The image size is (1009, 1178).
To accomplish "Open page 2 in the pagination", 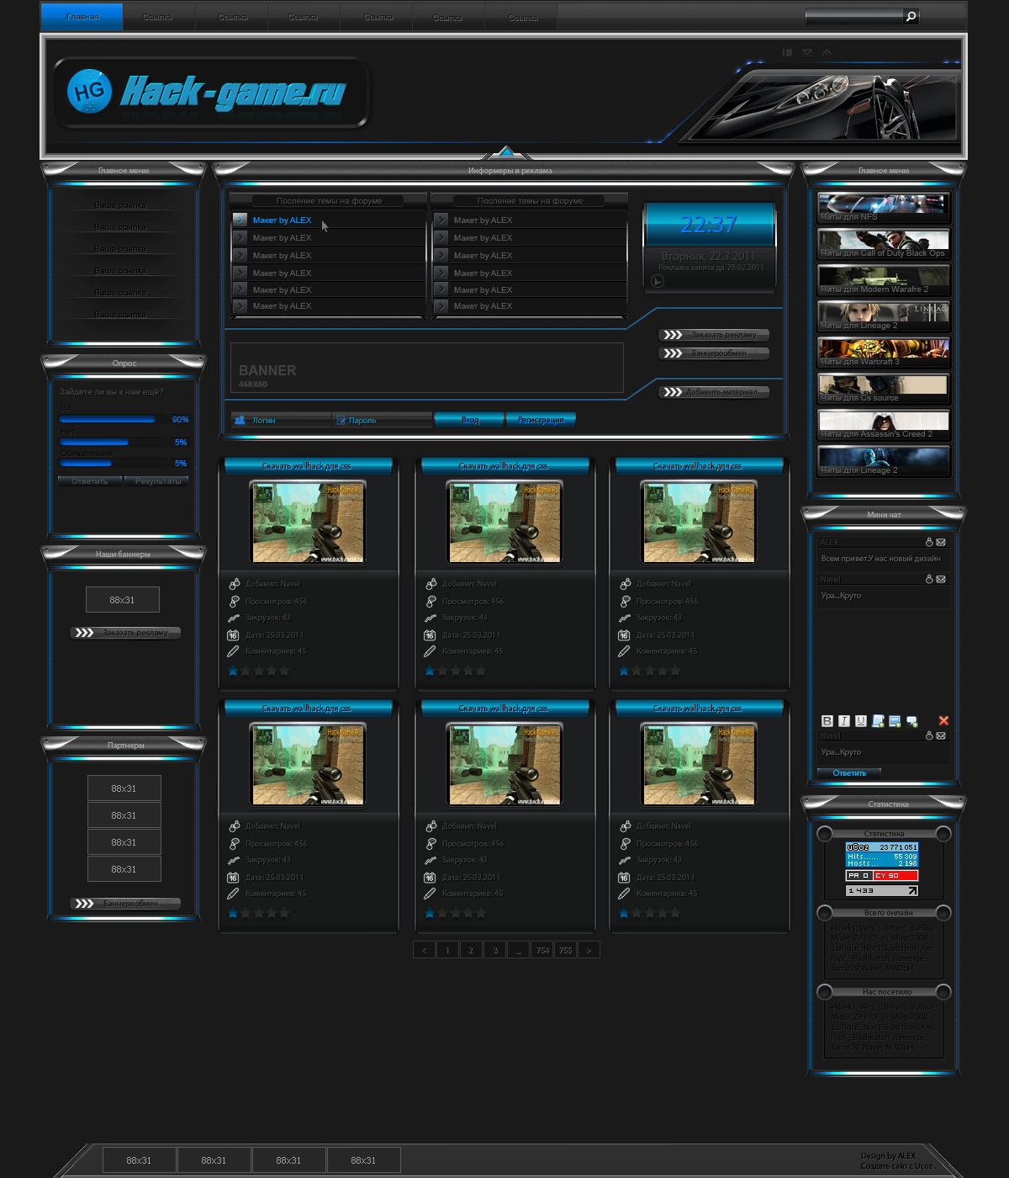I will click(x=471, y=950).
